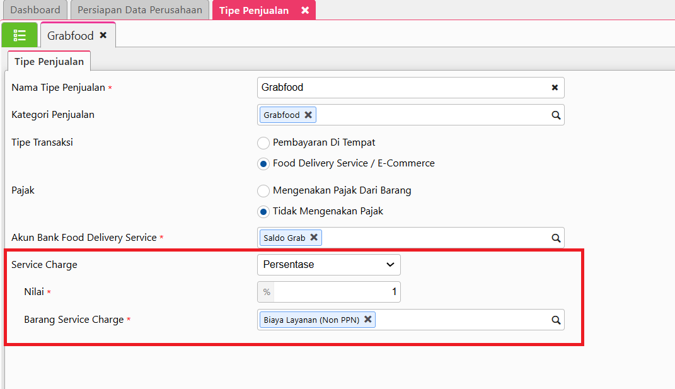Search Akun Bank Food Delivery Service
This screenshot has width=675, height=389.
pyautogui.click(x=556, y=238)
